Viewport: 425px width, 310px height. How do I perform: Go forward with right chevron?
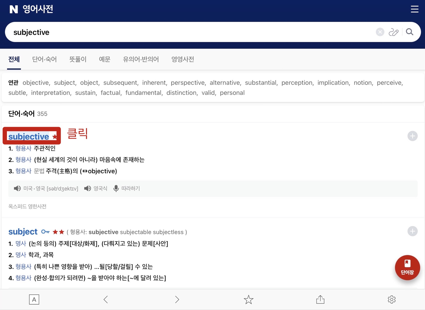[x=177, y=299]
